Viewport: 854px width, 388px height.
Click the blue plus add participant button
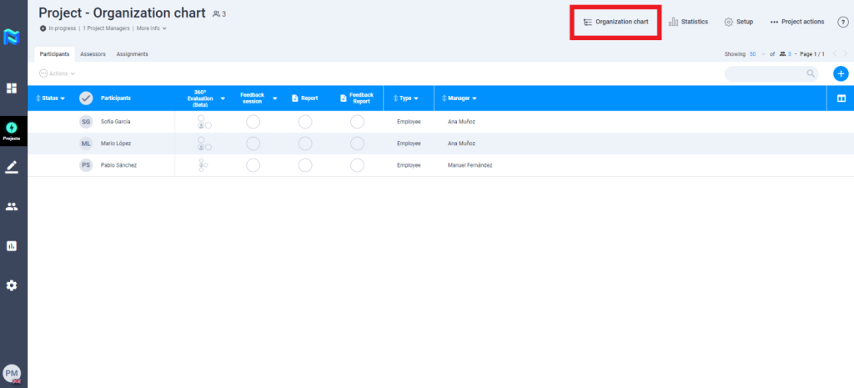(841, 73)
